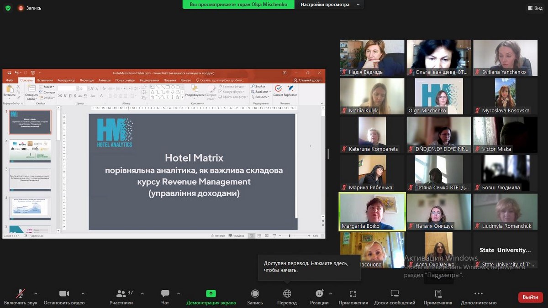Click the green encryption shield icon

[8, 8]
